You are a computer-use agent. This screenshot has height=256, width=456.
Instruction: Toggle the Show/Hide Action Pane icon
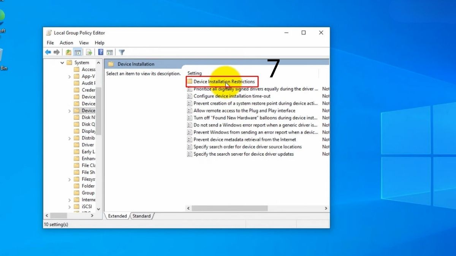(x=110, y=52)
